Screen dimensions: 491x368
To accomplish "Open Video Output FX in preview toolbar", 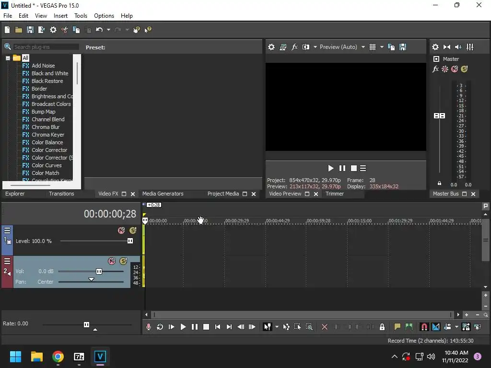I will pyautogui.click(x=295, y=47).
